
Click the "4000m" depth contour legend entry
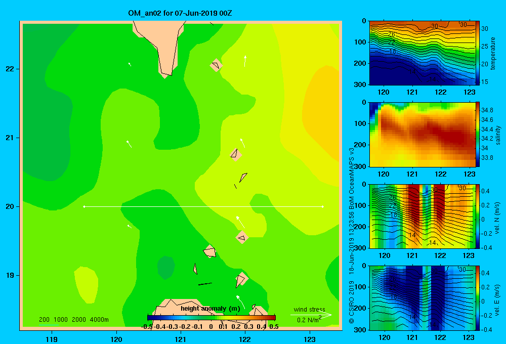pyautogui.click(x=99, y=320)
